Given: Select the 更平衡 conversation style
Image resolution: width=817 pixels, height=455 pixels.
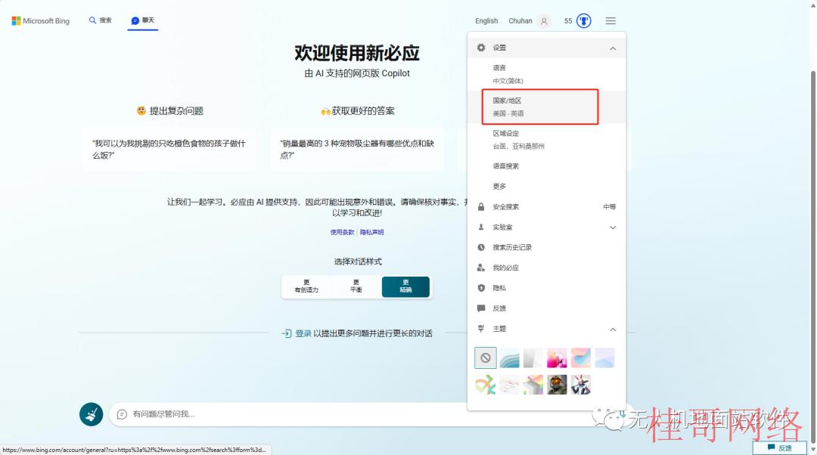Looking at the screenshot, I should [x=356, y=287].
